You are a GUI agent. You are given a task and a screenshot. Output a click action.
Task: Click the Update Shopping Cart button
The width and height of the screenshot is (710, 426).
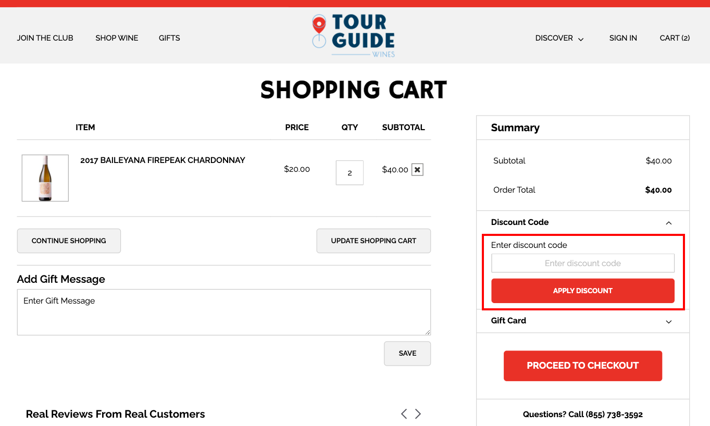[373, 241]
